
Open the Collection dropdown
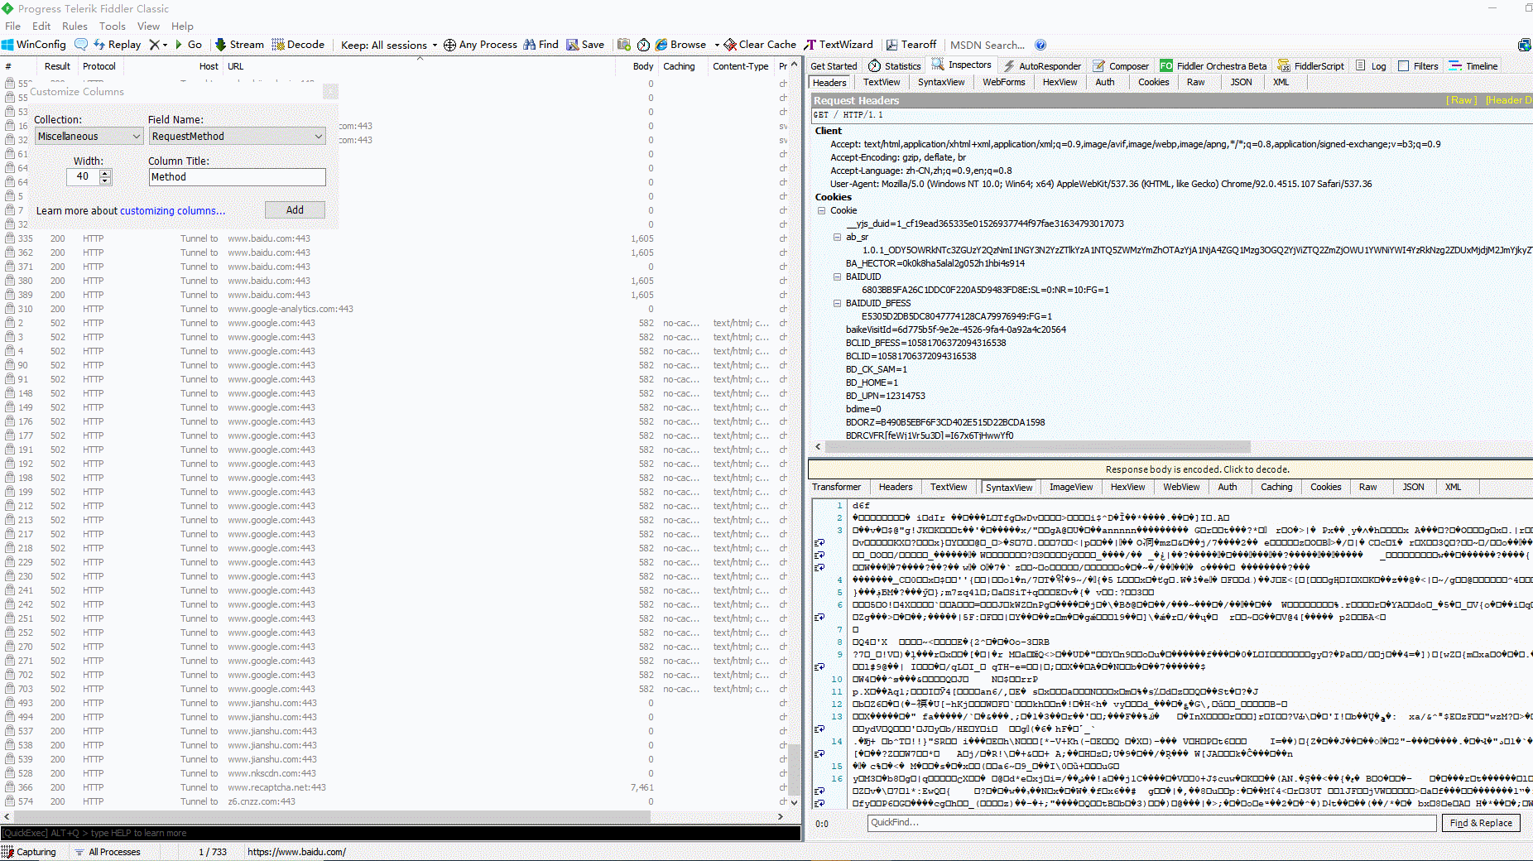(x=89, y=137)
